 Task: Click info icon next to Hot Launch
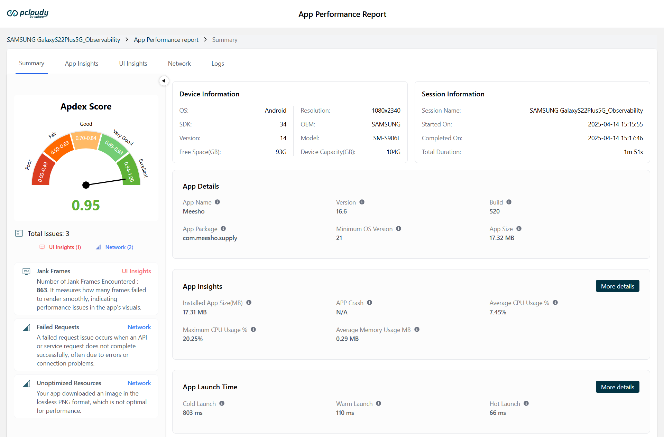point(526,403)
